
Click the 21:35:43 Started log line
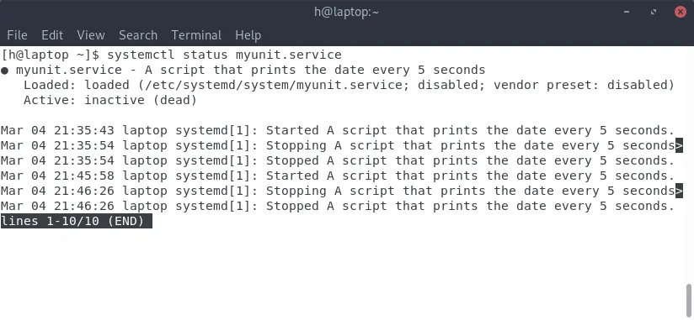coord(337,131)
